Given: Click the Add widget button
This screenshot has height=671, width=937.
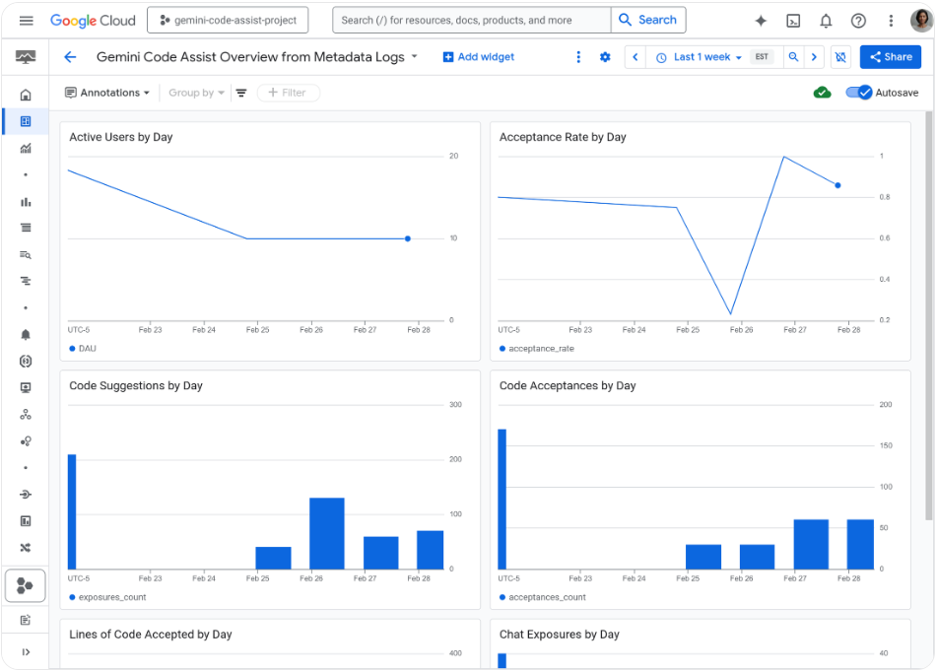Looking at the screenshot, I should pos(478,57).
